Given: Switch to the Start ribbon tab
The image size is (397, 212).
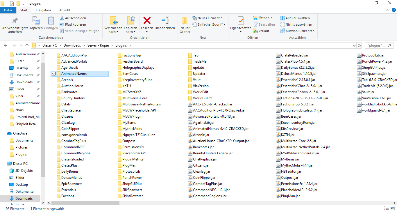Looking at the screenshot, I should click(x=24, y=10).
